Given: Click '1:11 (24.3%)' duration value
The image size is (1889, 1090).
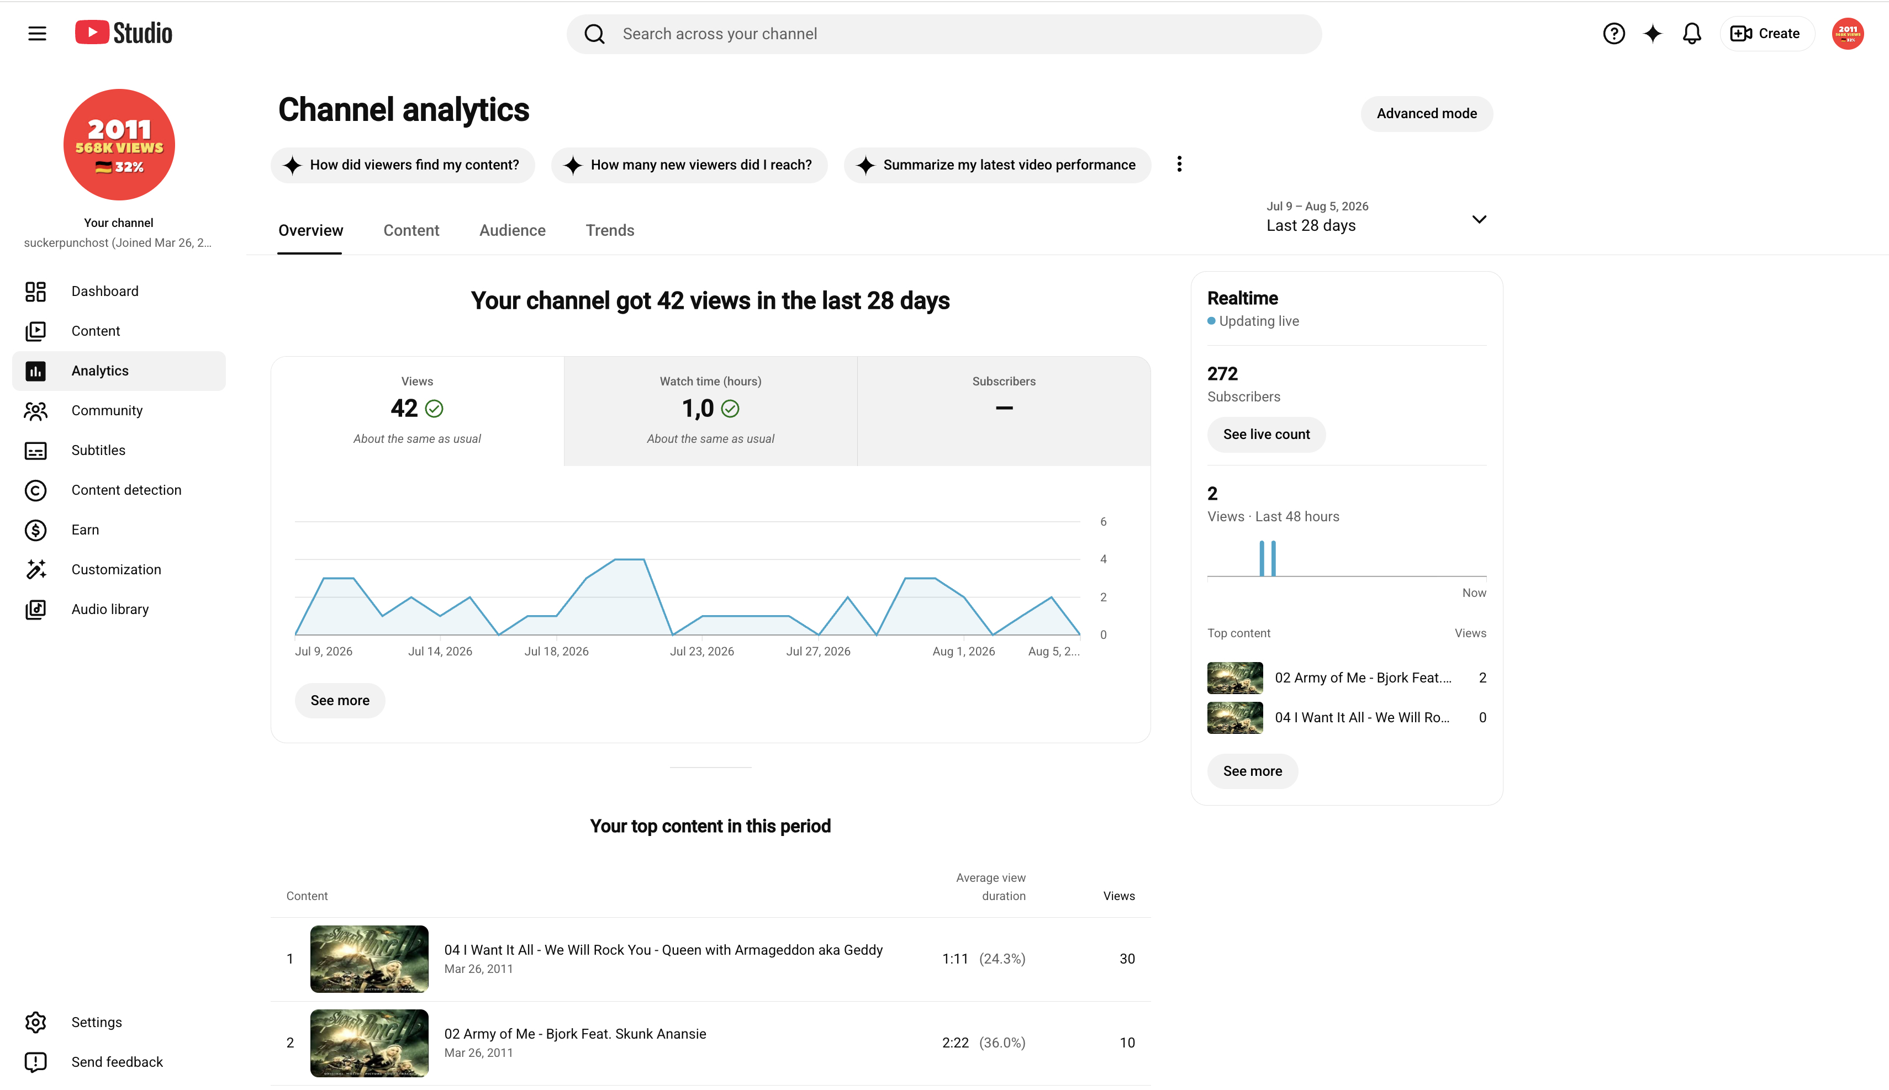Looking at the screenshot, I should 983,959.
